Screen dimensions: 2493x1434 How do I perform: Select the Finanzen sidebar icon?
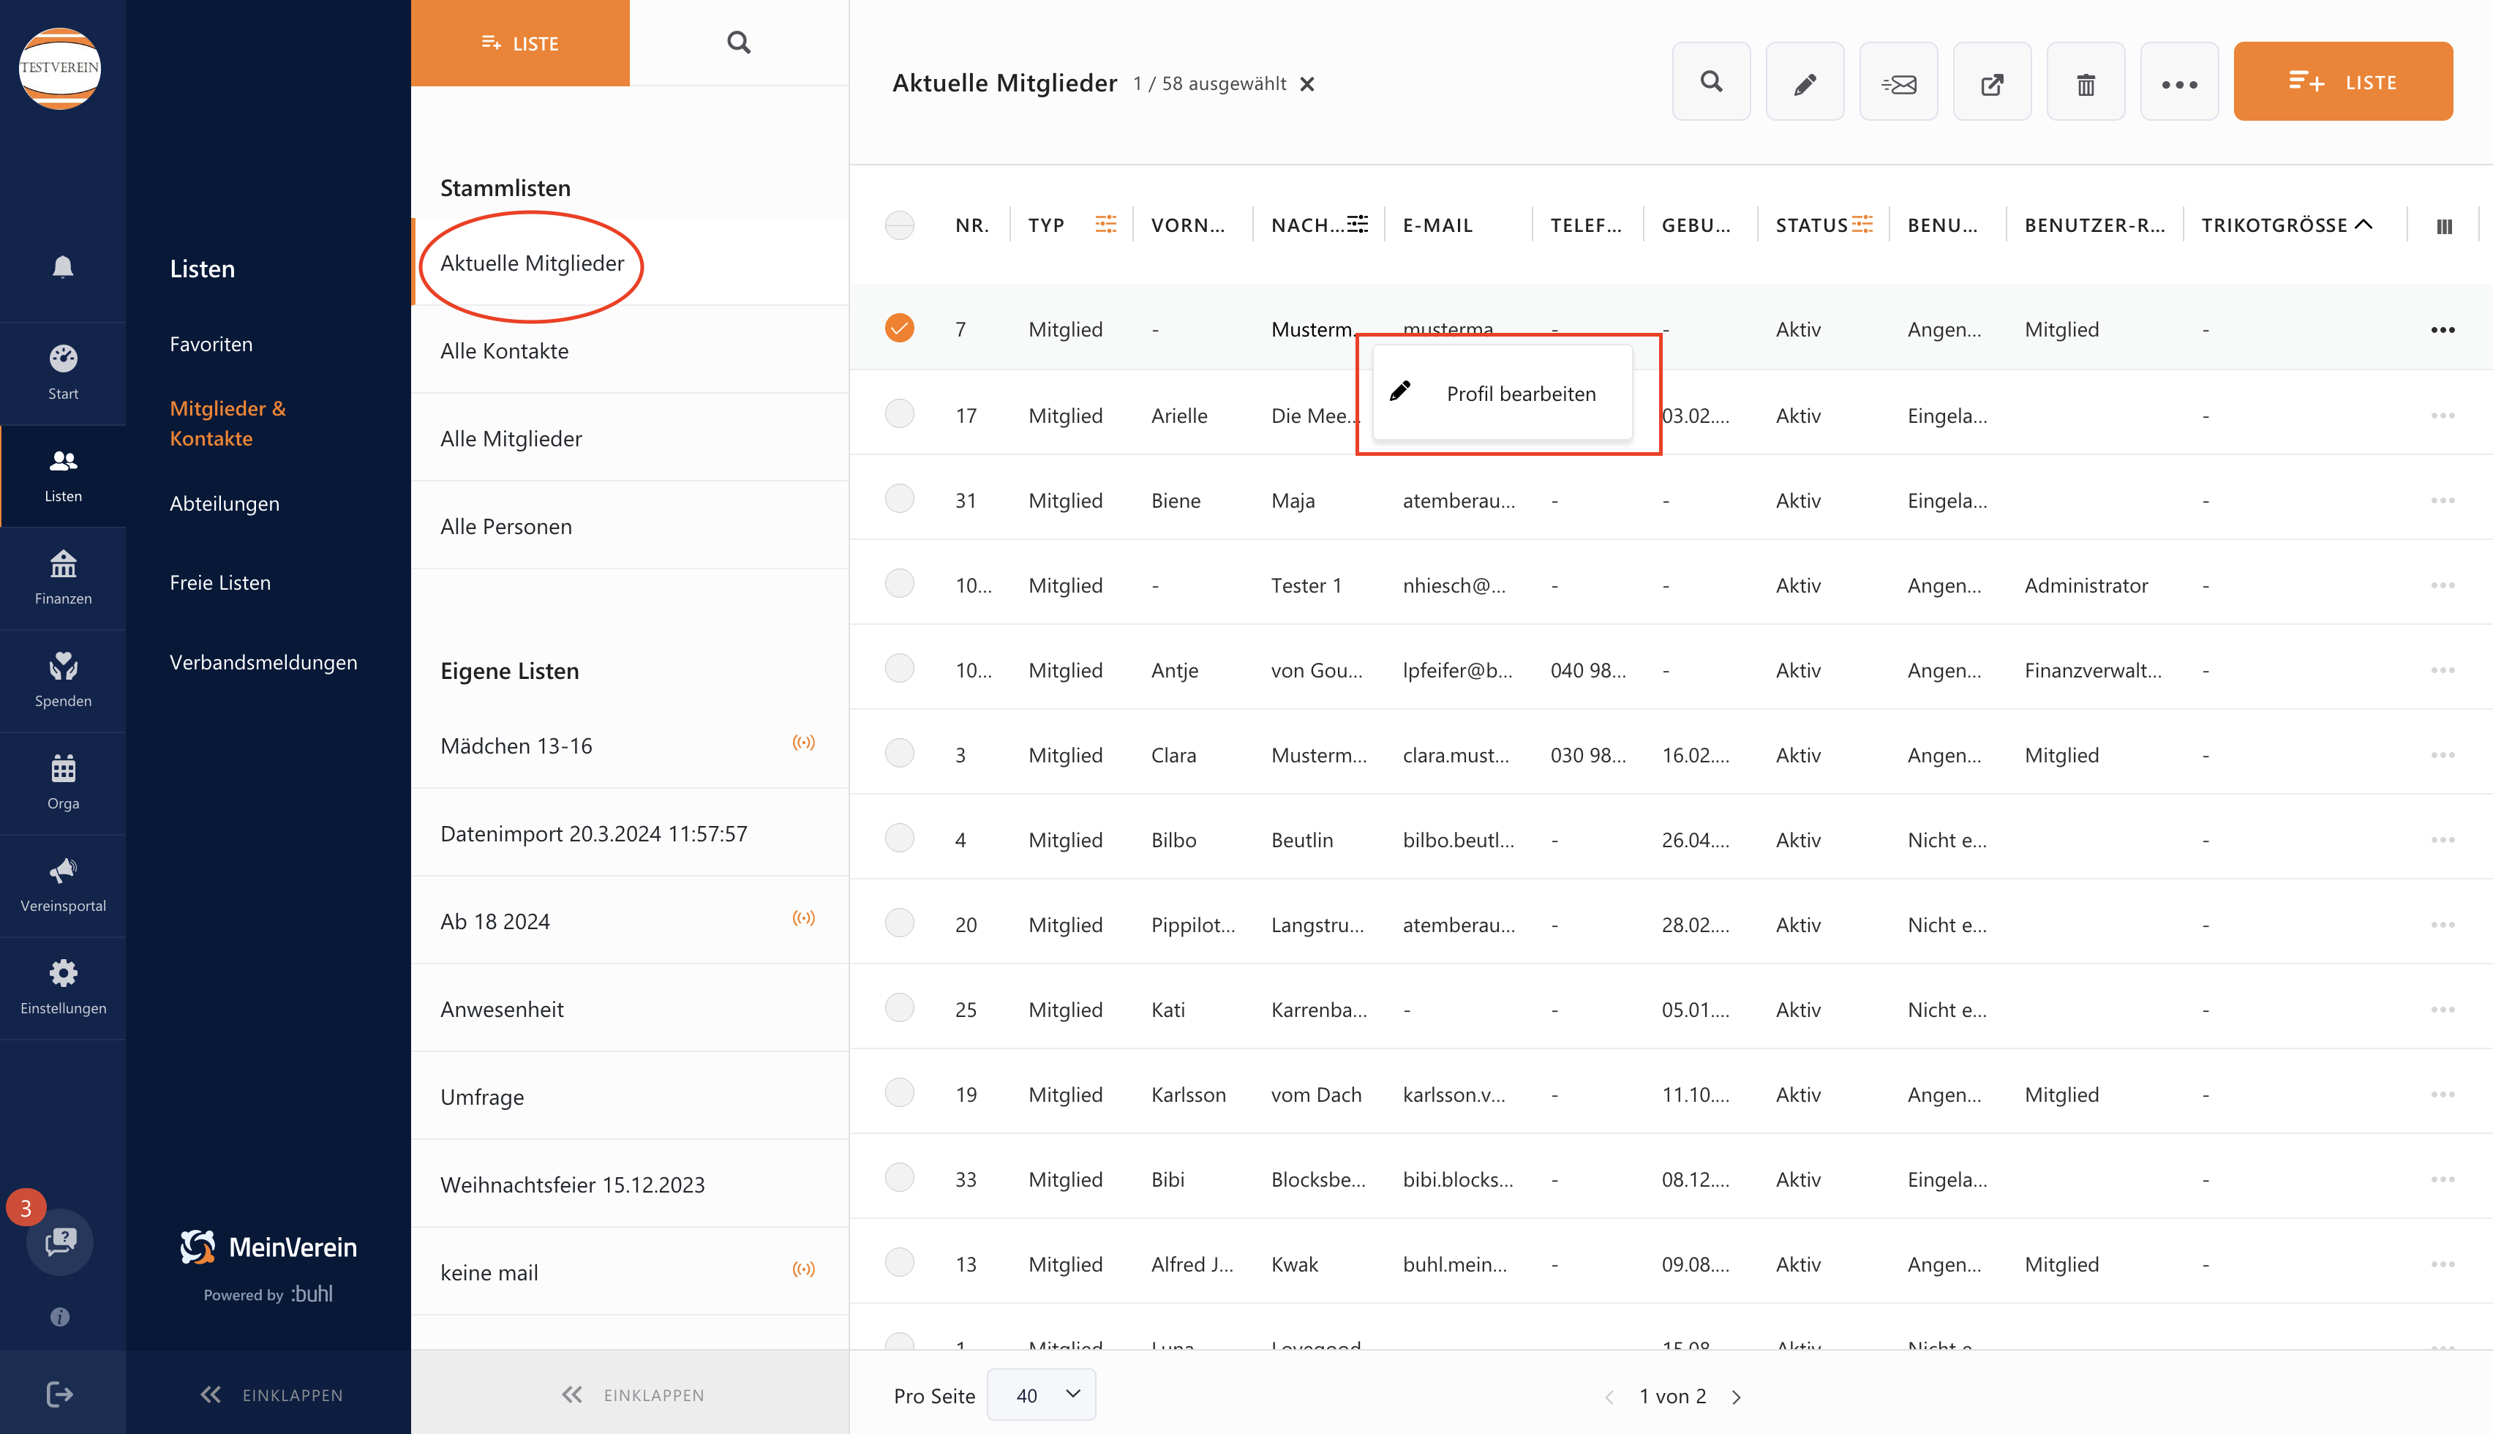tap(63, 577)
